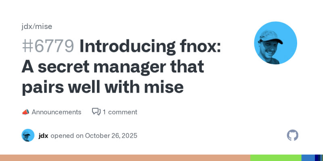The image size is (323, 161).
Task: Open the large jdx profile picture
Action: click(275, 43)
